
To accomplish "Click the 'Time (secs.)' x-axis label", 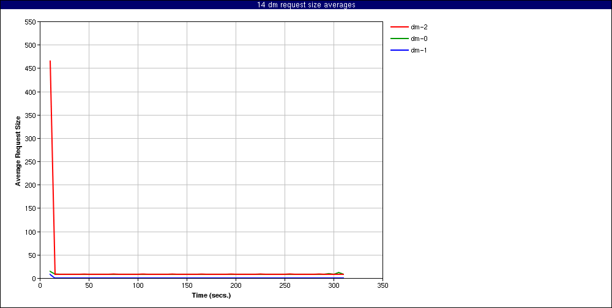I will coord(211,295).
